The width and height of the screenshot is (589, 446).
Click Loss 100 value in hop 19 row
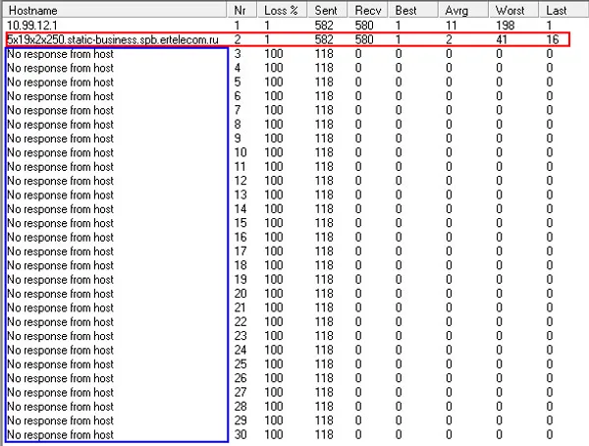pyautogui.click(x=274, y=279)
